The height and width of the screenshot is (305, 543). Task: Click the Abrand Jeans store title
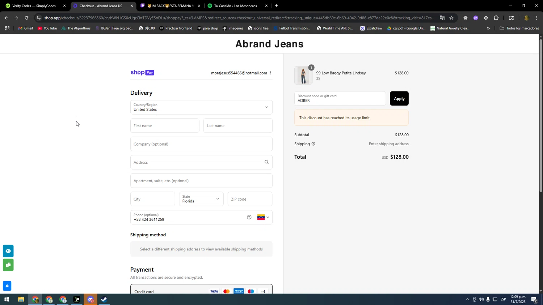pos(269,44)
